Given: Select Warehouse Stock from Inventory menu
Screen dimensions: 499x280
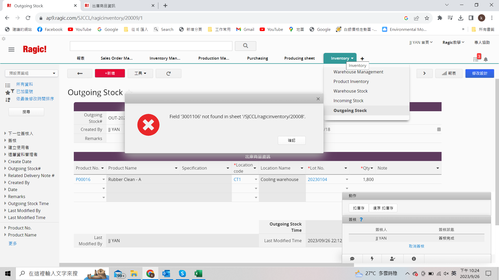Looking at the screenshot, I should point(350,91).
